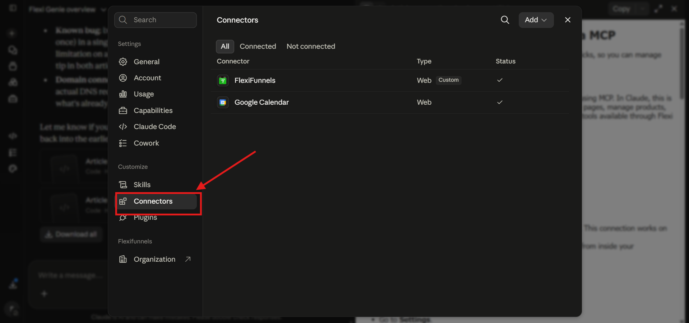Open Capabilities settings
Screen dimensions: 689x323
(x=155, y=110)
